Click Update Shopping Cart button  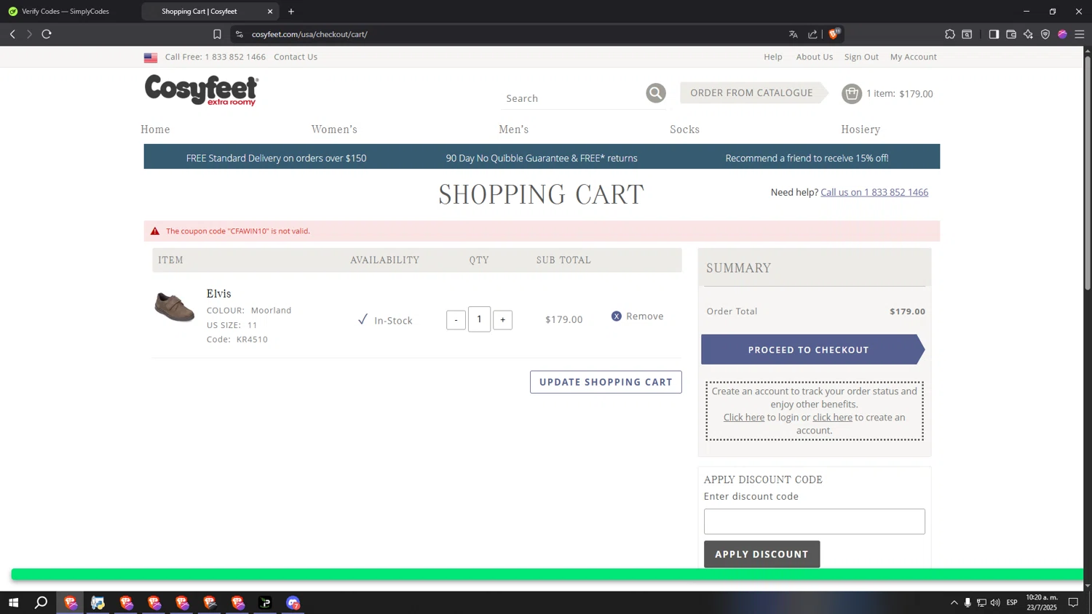606,382
